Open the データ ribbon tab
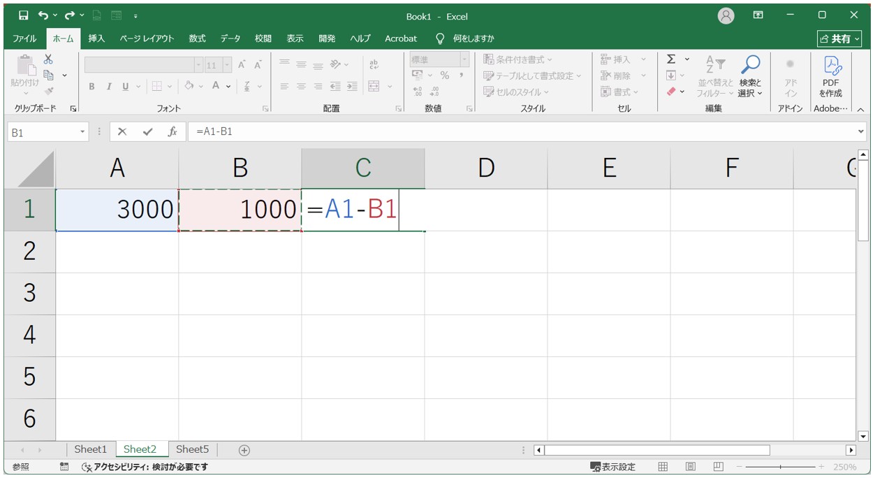The height and width of the screenshot is (478, 875). 230,38
